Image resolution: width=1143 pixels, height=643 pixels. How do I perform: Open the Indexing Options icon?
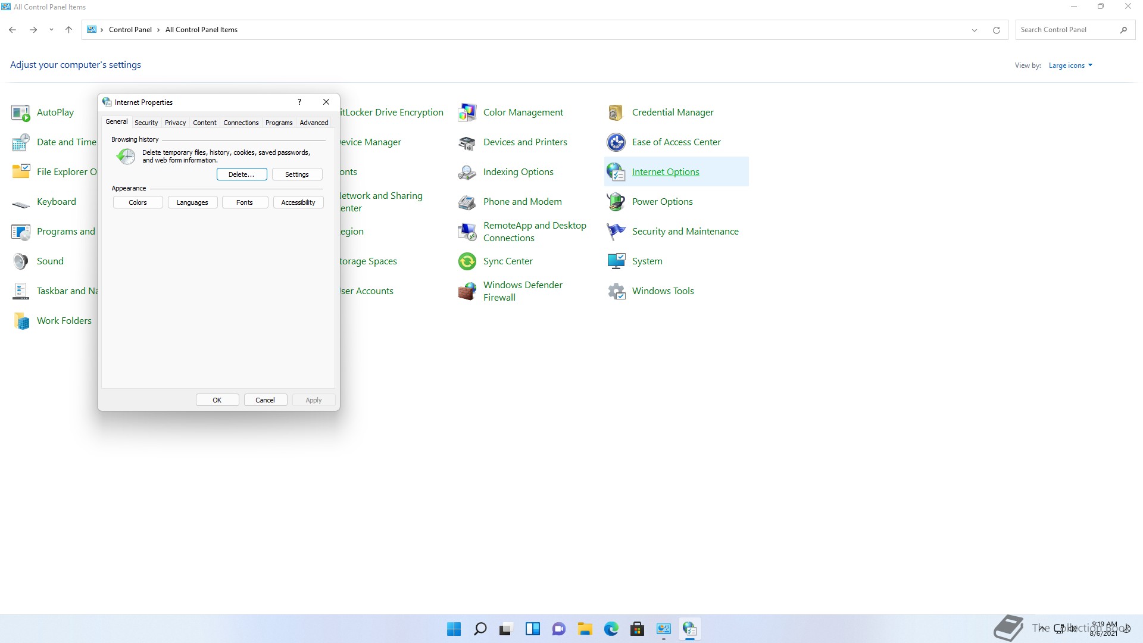467,172
